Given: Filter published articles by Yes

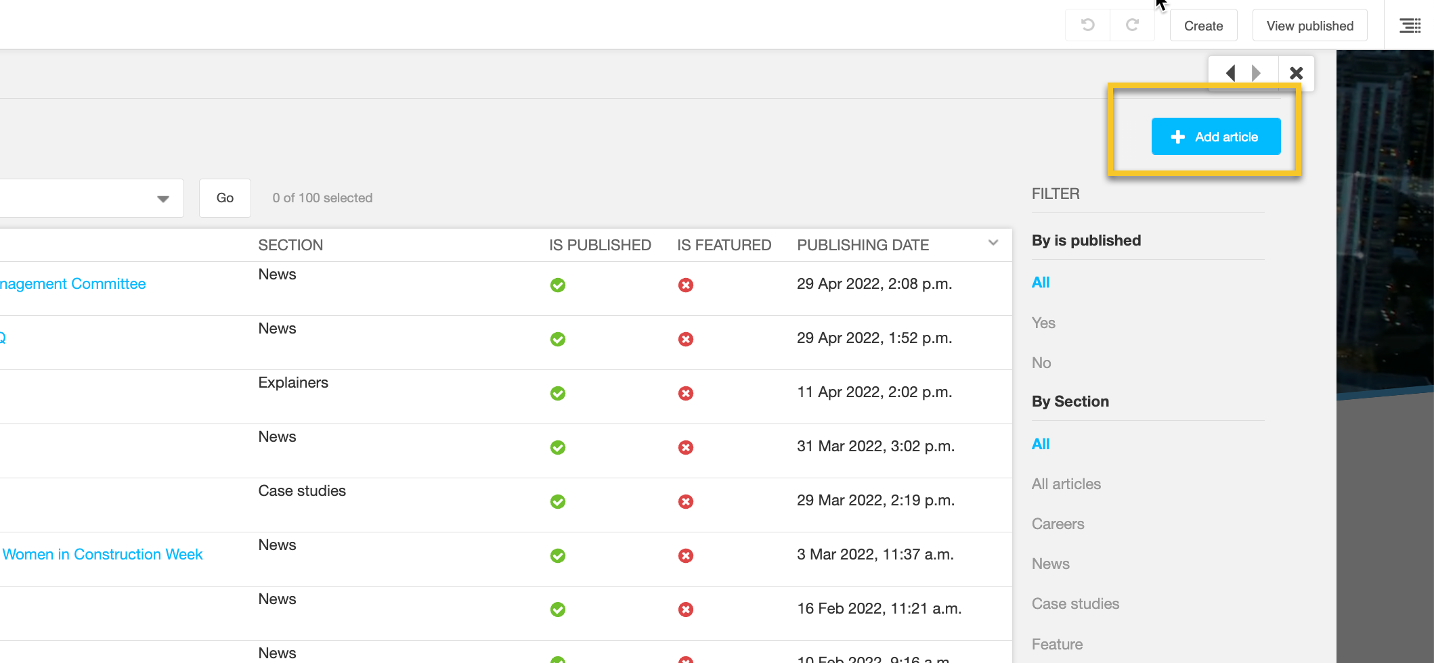Looking at the screenshot, I should pos(1043,323).
